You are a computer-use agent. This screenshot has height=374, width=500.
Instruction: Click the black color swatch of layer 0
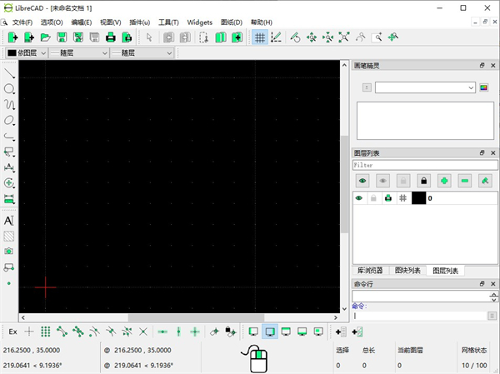pos(418,198)
